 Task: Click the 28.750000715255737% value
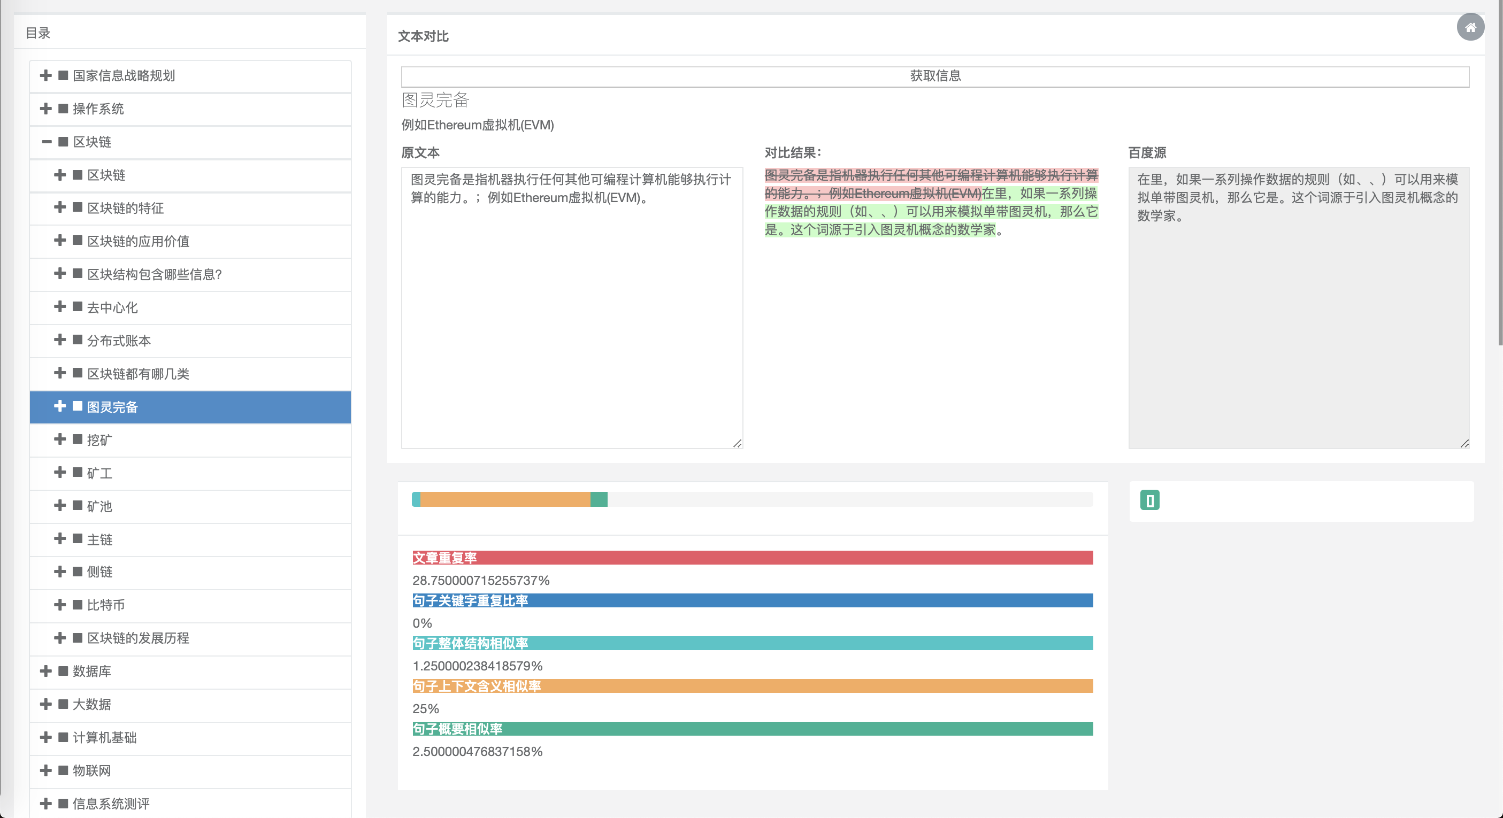click(x=481, y=580)
